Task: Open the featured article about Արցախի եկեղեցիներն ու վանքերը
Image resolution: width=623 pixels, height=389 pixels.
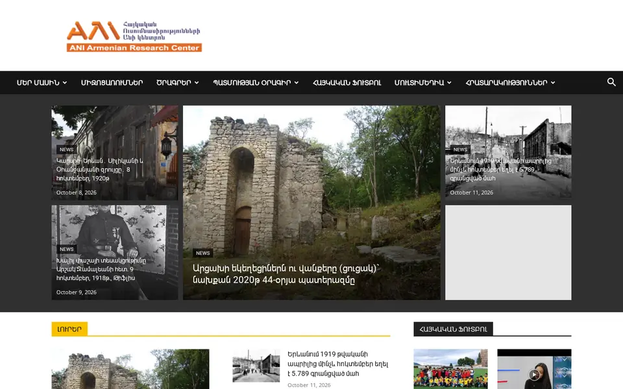Action: (x=286, y=274)
